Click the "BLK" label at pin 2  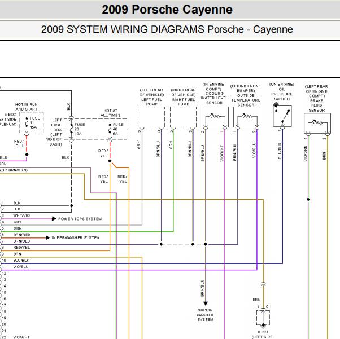[17, 209]
